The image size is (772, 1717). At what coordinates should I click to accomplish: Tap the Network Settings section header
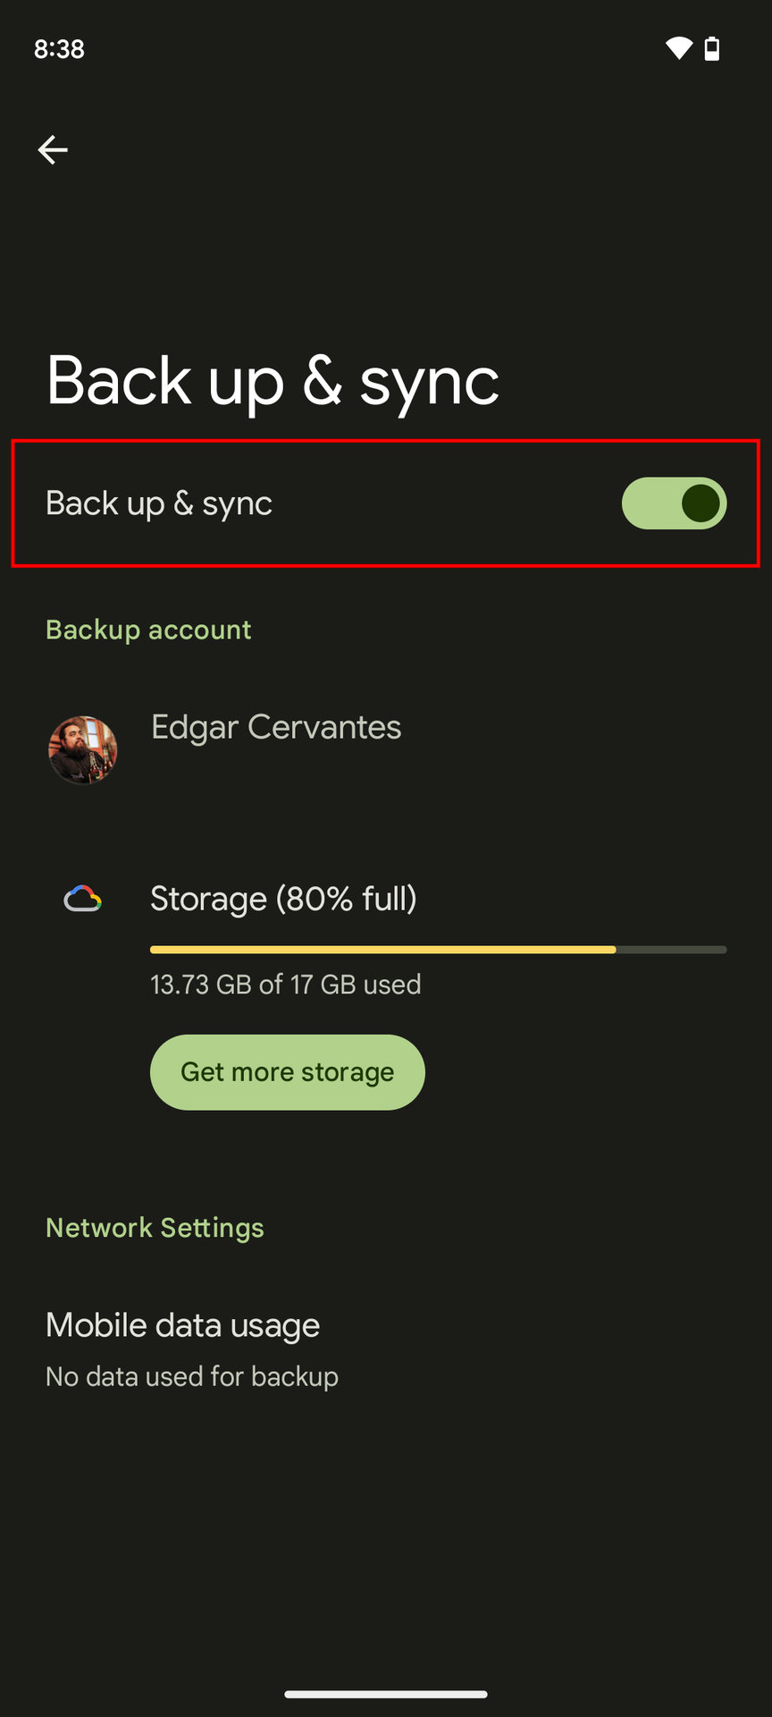[x=155, y=1228]
